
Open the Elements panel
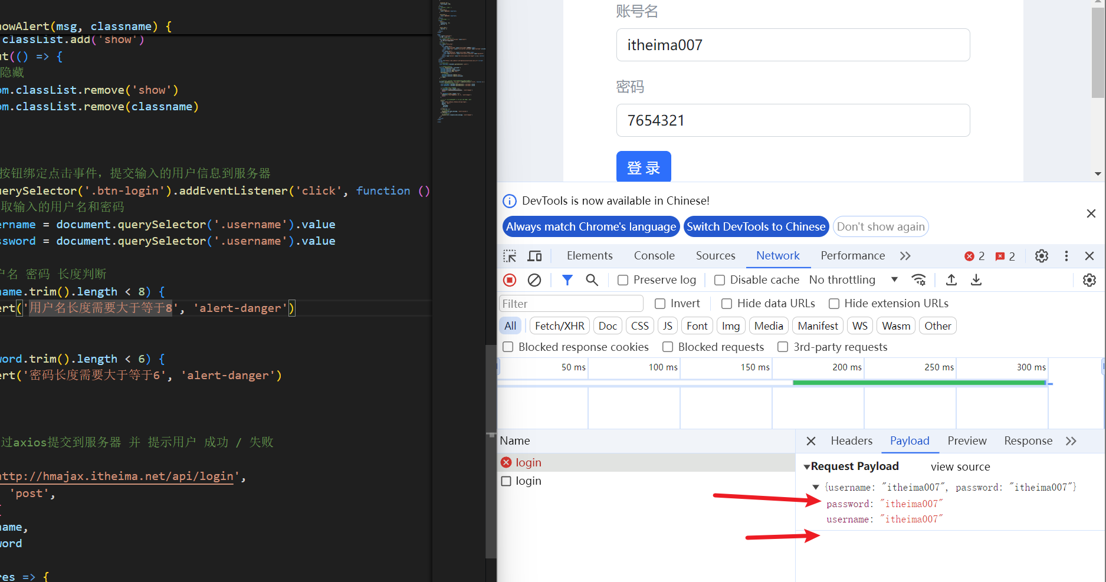589,256
